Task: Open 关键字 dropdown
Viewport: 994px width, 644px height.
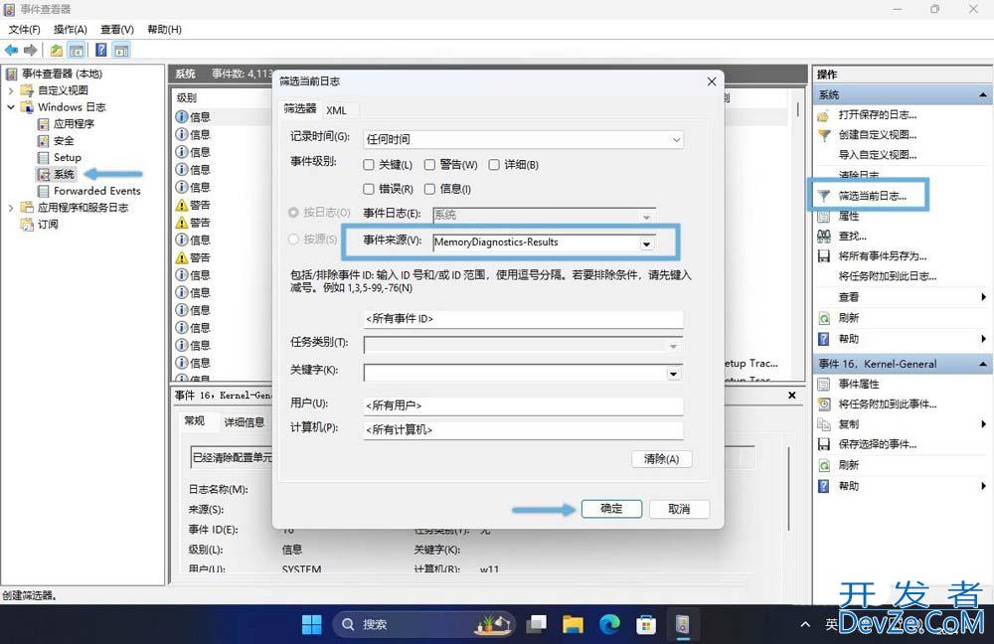Action: (523, 374)
